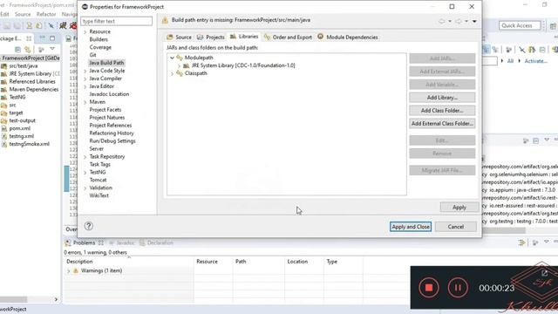The image size is (558, 314).
Task: Select Project References entry
Action: (111, 126)
